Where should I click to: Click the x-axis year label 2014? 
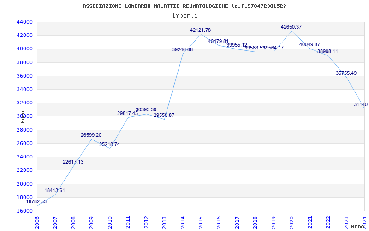(x=183, y=223)
